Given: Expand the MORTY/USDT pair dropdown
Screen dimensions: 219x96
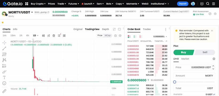Looking at the screenshot, I should 32,12.
